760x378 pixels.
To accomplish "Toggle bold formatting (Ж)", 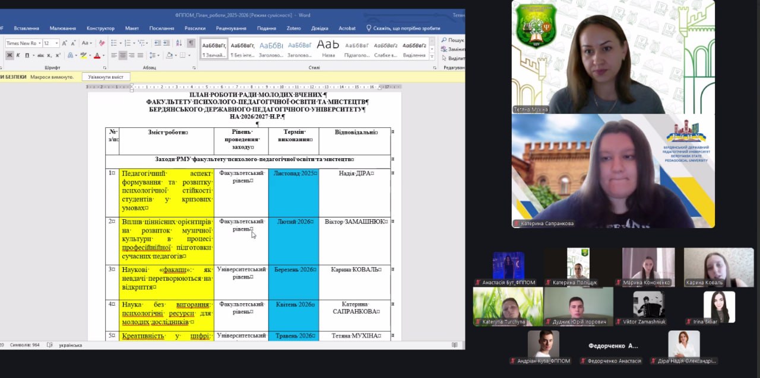I will [9, 55].
